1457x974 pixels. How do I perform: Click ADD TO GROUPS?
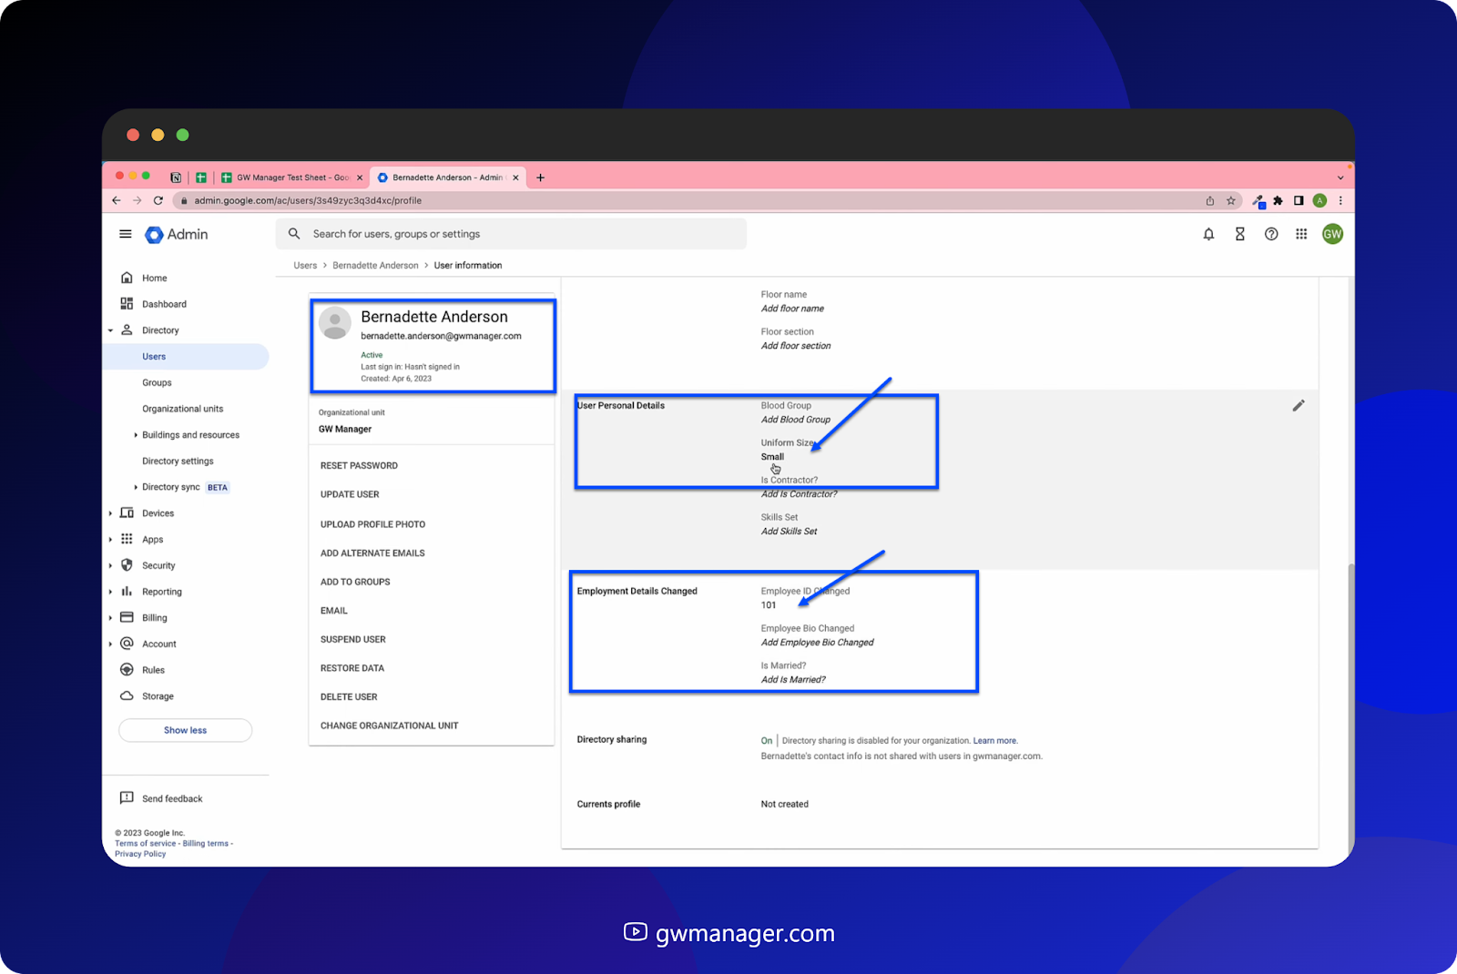click(x=355, y=583)
